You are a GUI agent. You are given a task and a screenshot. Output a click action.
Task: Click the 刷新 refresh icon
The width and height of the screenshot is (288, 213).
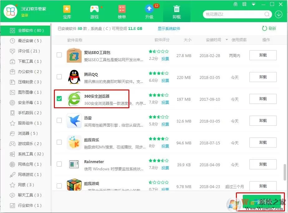pos(264,28)
